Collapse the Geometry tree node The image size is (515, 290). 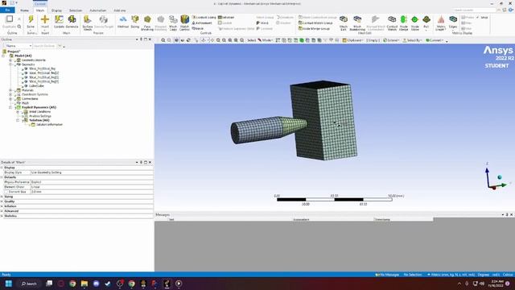(10, 64)
